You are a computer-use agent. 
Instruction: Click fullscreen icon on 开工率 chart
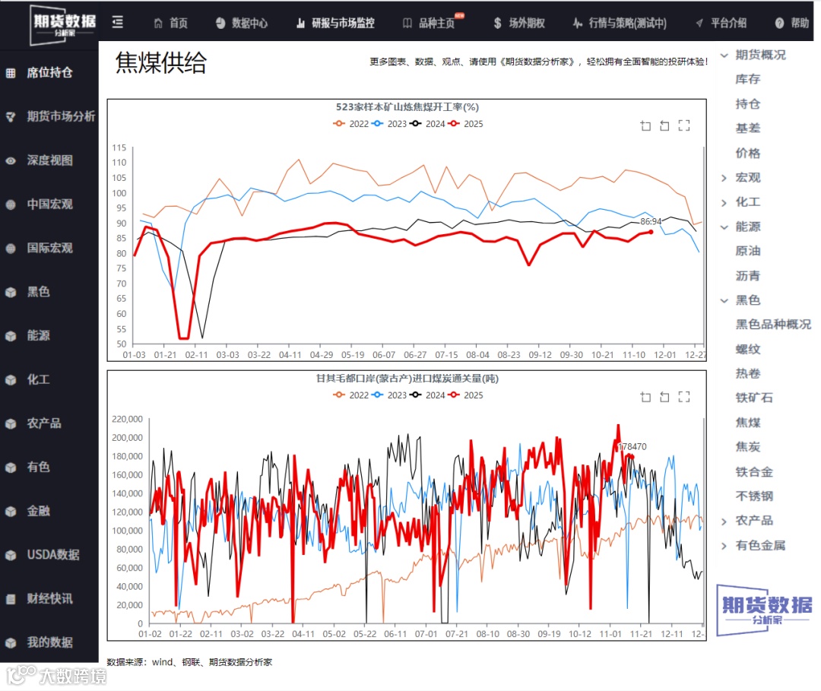pyautogui.click(x=684, y=125)
